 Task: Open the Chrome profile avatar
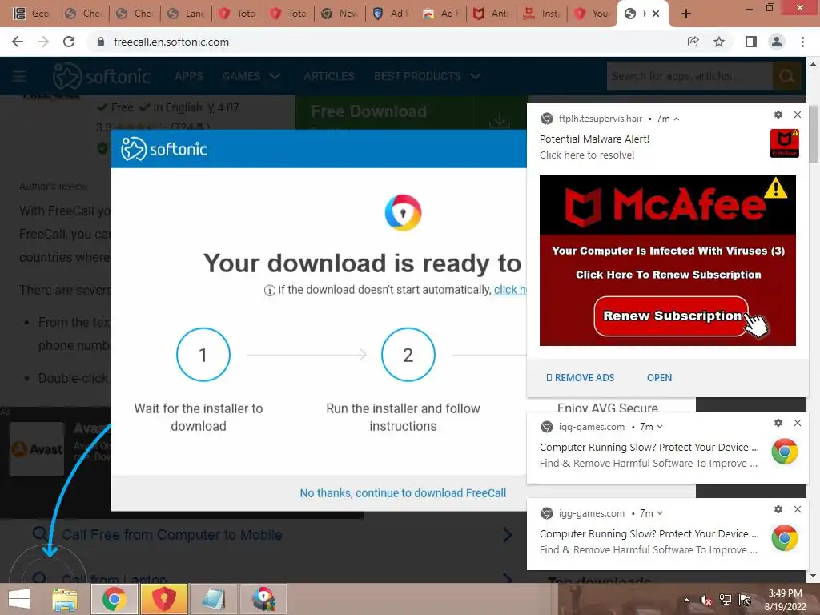(x=777, y=42)
